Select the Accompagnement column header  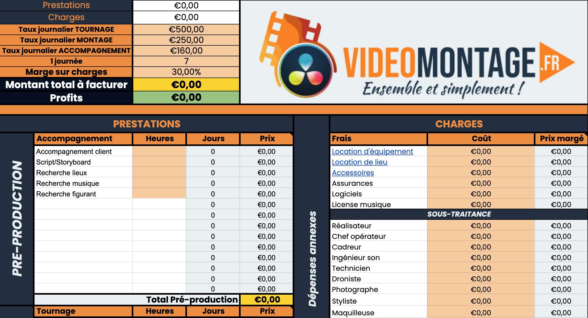(x=83, y=139)
